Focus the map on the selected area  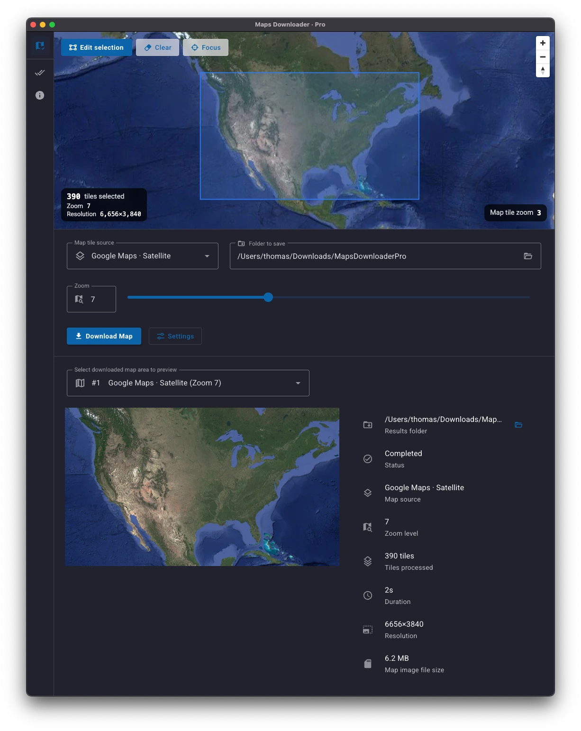pyautogui.click(x=205, y=47)
